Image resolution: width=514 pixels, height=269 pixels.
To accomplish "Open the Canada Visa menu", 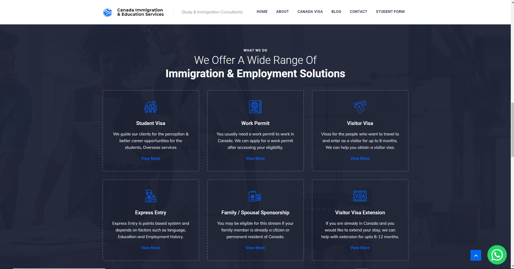I will coord(310,12).
